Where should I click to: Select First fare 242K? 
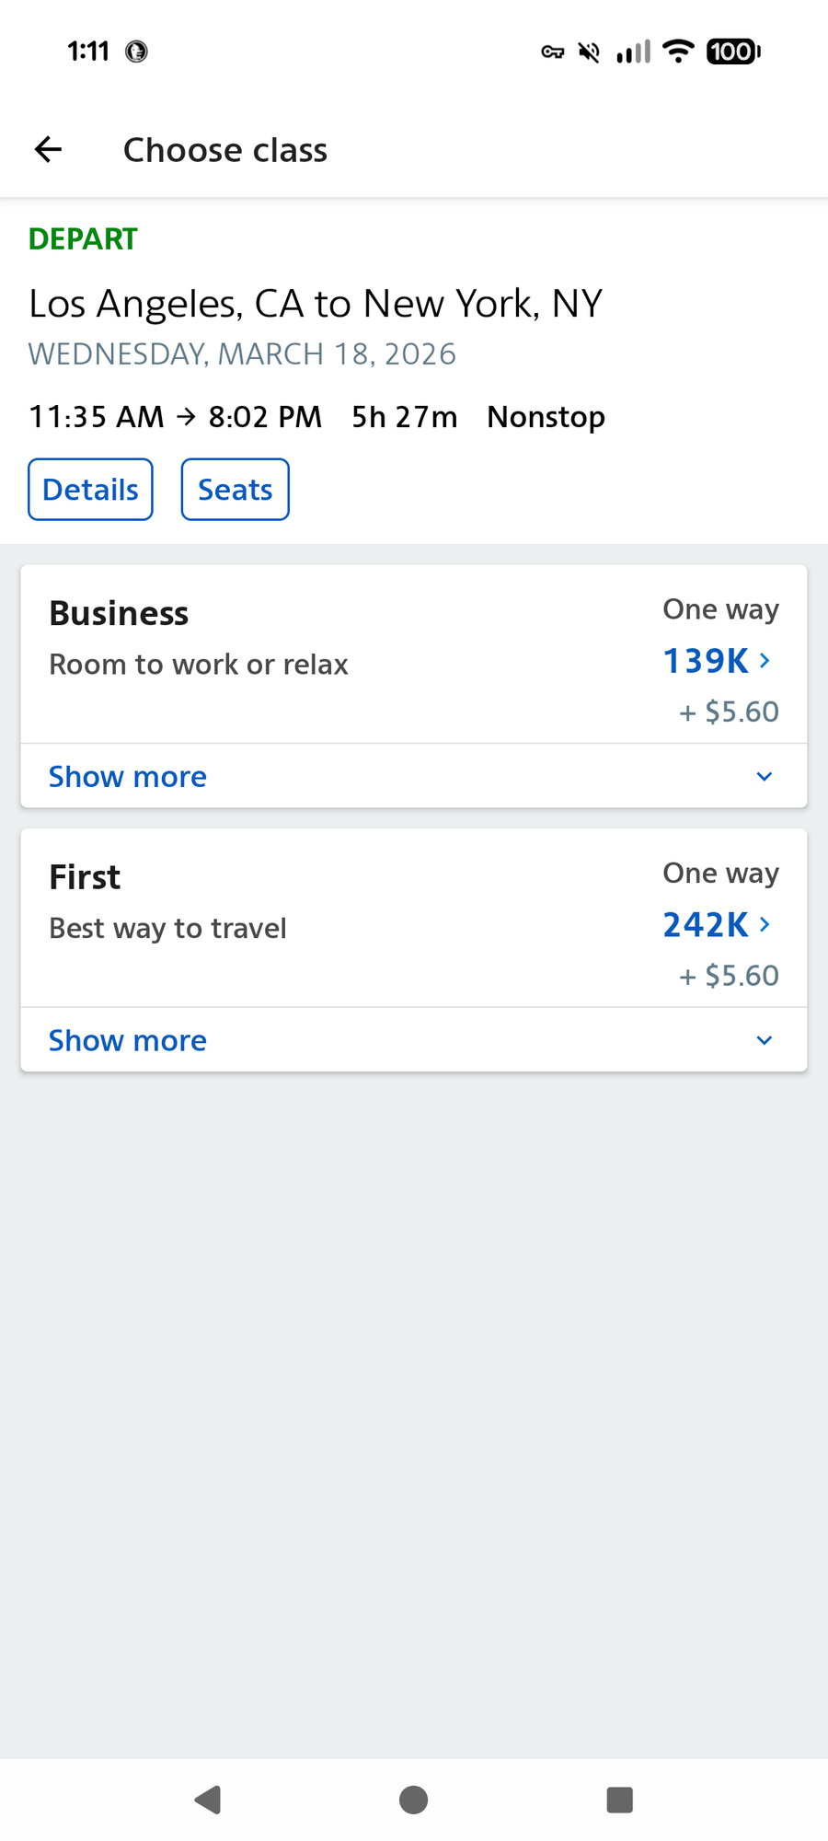point(707,925)
